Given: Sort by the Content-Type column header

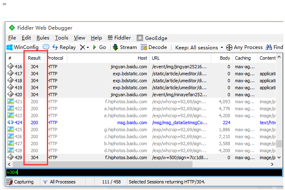Looking at the screenshot, I should click(x=267, y=58).
